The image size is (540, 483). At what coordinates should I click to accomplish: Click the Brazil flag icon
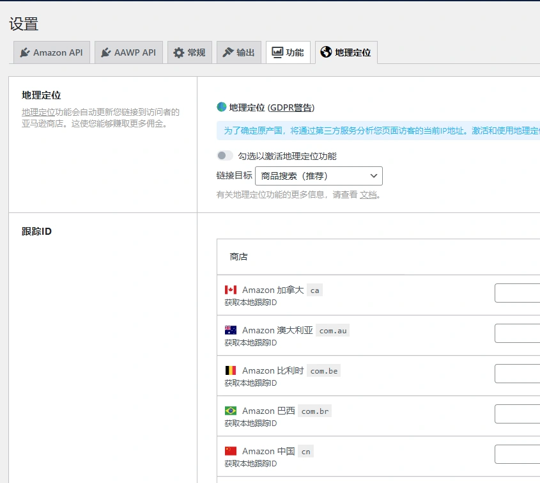tap(232, 411)
